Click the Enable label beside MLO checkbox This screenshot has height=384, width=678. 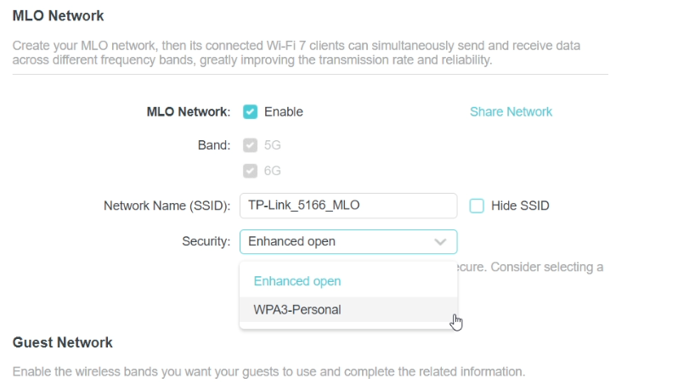pos(284,112)
